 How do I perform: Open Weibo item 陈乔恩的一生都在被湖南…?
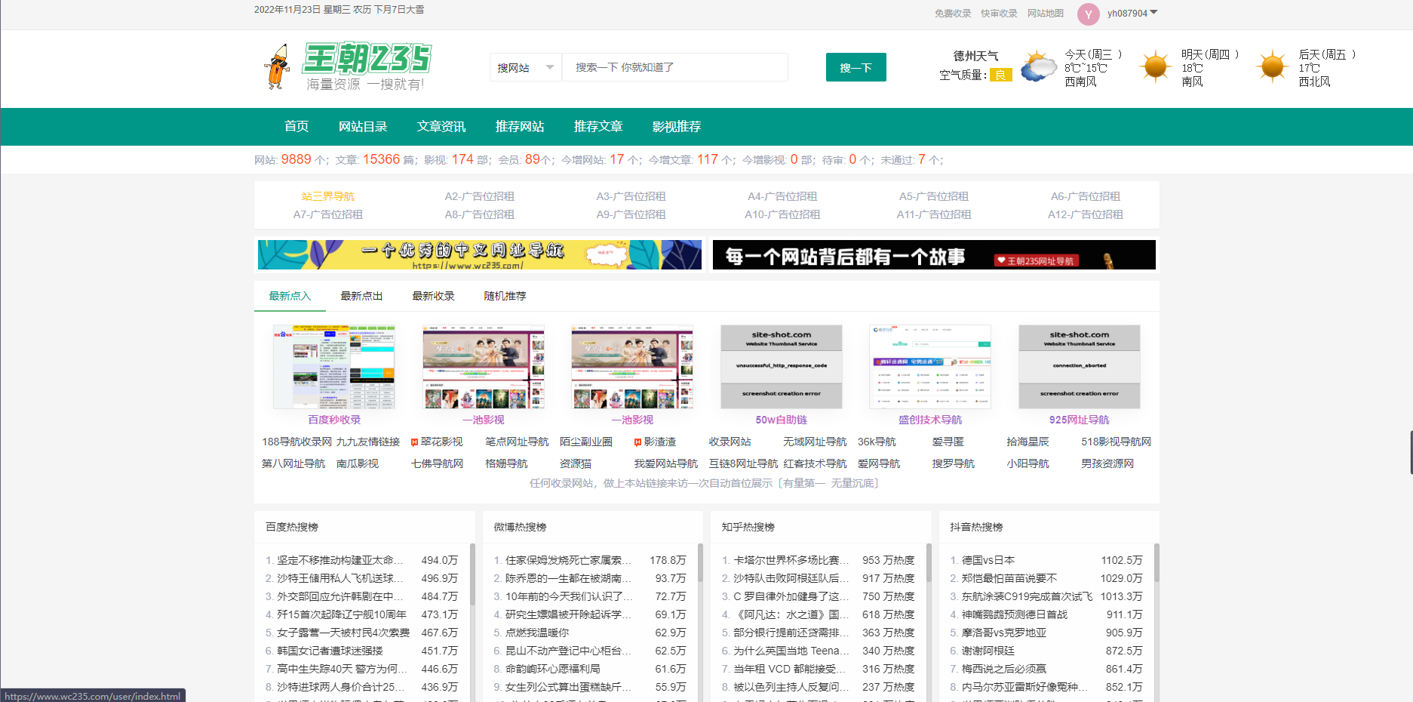[x=568, y=578]
